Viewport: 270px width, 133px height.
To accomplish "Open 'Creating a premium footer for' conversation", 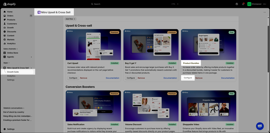I will pyautogui.click(x=17, y=120).
